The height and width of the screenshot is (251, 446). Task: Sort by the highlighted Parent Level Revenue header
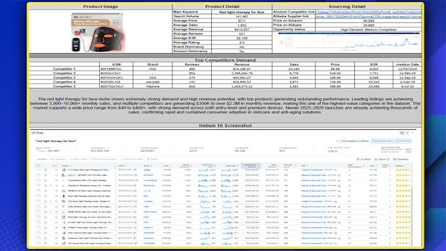251,166
